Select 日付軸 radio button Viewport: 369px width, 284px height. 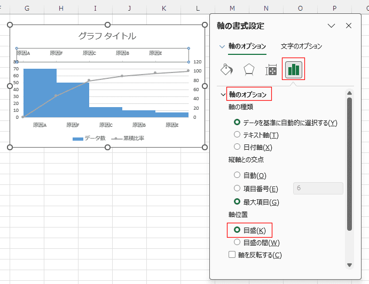(x=237, y=147)
